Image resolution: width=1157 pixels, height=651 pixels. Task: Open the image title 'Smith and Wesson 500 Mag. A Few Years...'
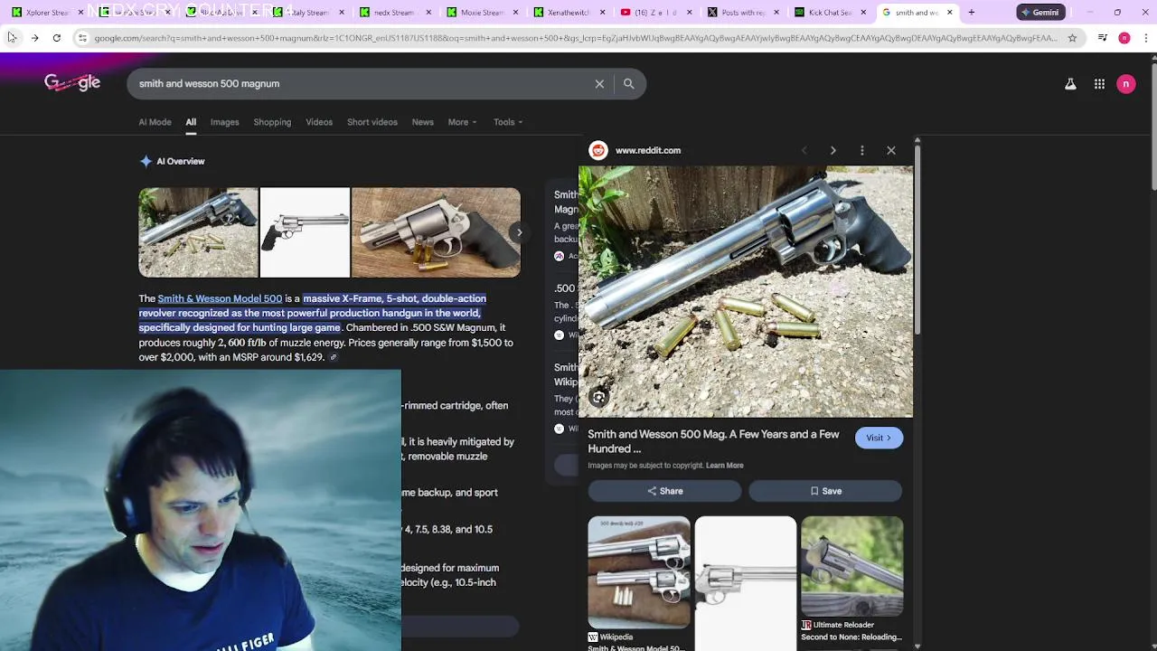[x=713, y=441]
